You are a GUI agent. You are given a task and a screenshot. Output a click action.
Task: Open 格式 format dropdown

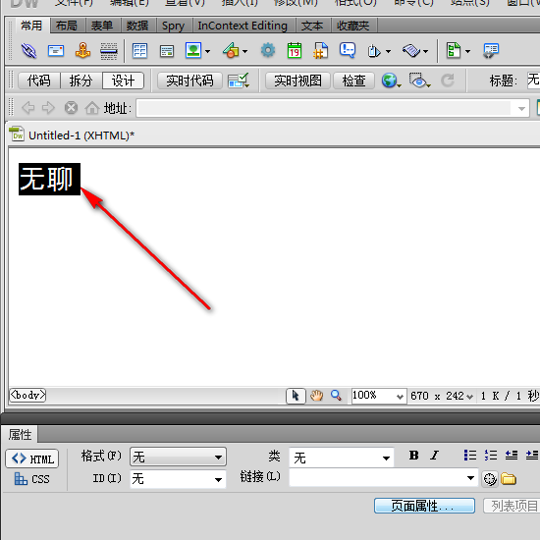click(x=178, y=457)
